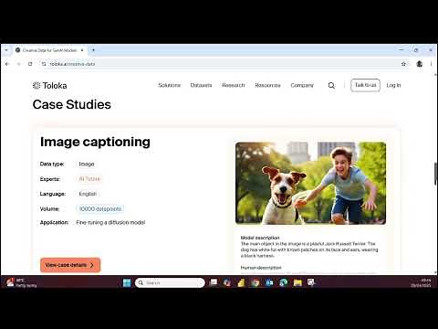
Task: Open the Datasets menu
Action: 201,85
